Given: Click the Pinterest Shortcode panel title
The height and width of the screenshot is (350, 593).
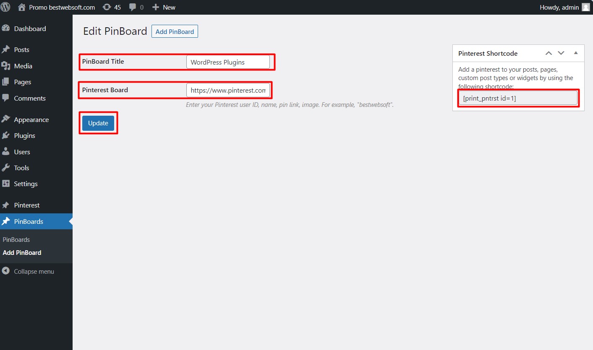Looking at the screenshot, I should [488, 53].
